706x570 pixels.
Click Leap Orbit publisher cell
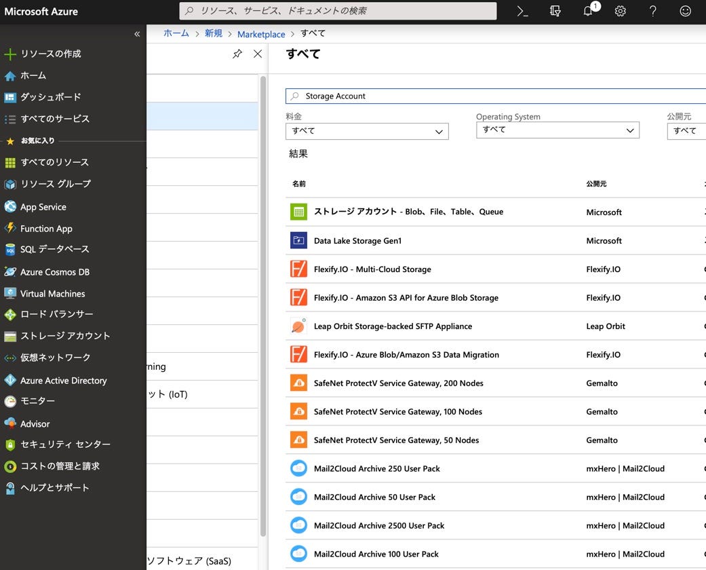(606, 326)
